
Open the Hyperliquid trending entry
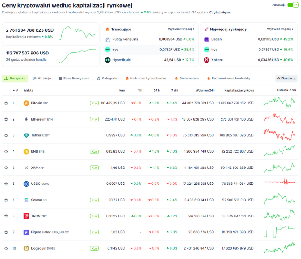point(150,60)
